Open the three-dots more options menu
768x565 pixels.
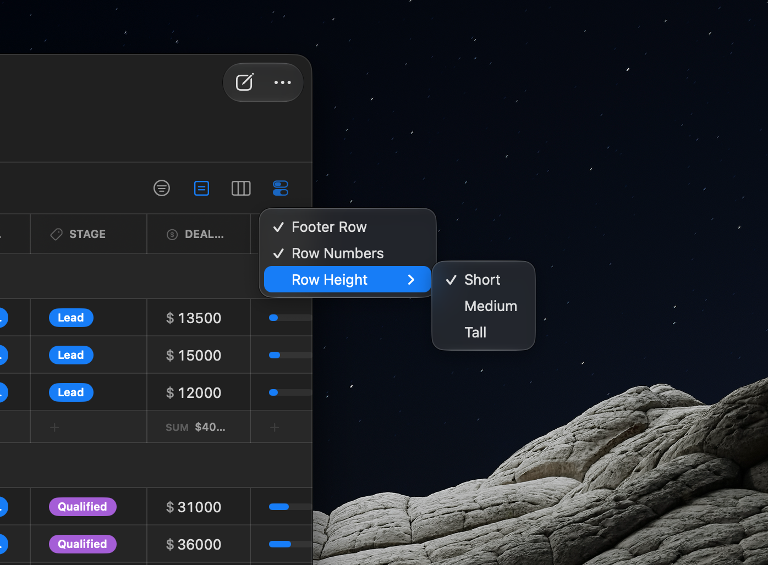(x=283, y=82)
